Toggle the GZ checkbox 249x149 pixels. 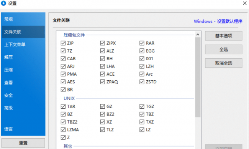pyautogui.click(x=102, y=106)
